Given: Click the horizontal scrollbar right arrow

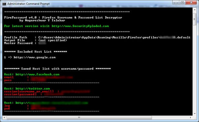Looking at the screenshot, I should 191,117.
